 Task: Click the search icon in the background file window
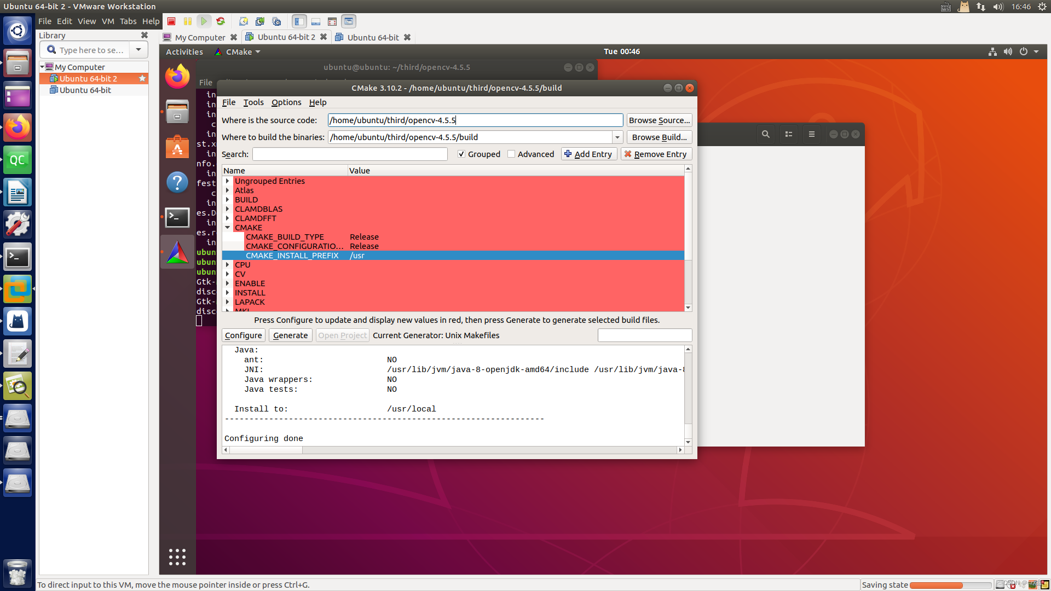(x=766, y=134)
